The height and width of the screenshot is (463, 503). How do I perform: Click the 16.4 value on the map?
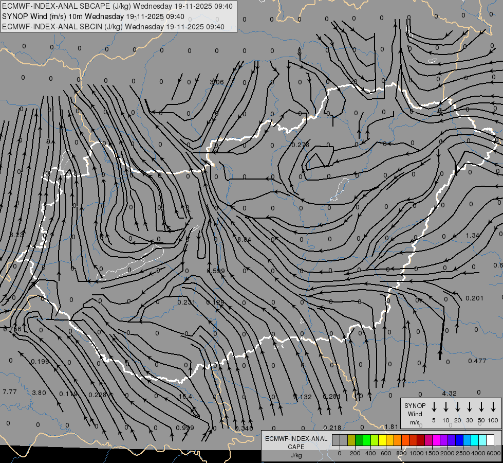[x=185, y=397]
